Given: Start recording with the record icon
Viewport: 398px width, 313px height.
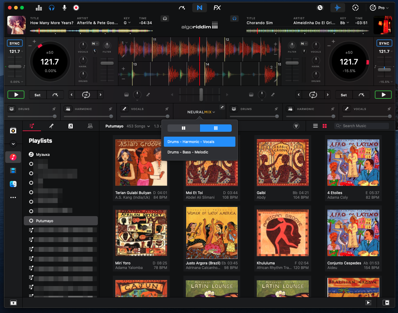Looking at the screenshot, I should (x=76, y=8).
